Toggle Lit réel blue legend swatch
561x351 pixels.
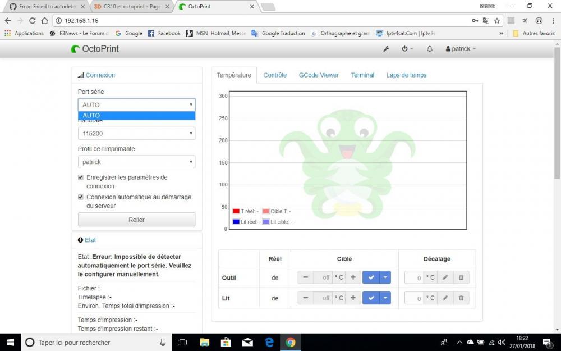[x=236, y=222]
